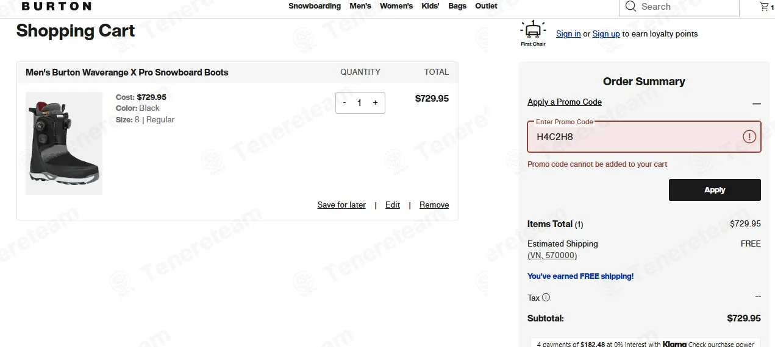Click the 'You've earned FREE shipping!' text

pos(580,276)
